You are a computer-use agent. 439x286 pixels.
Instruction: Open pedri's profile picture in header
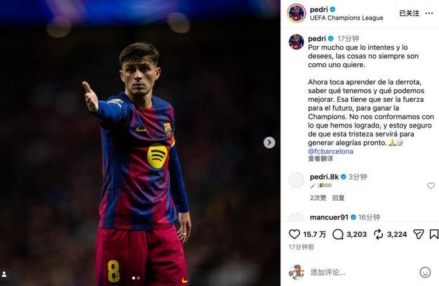(x=297, y=13)
